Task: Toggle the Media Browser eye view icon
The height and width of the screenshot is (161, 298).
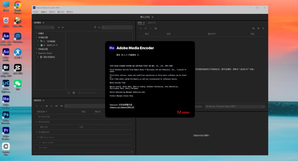Action: 99,28
